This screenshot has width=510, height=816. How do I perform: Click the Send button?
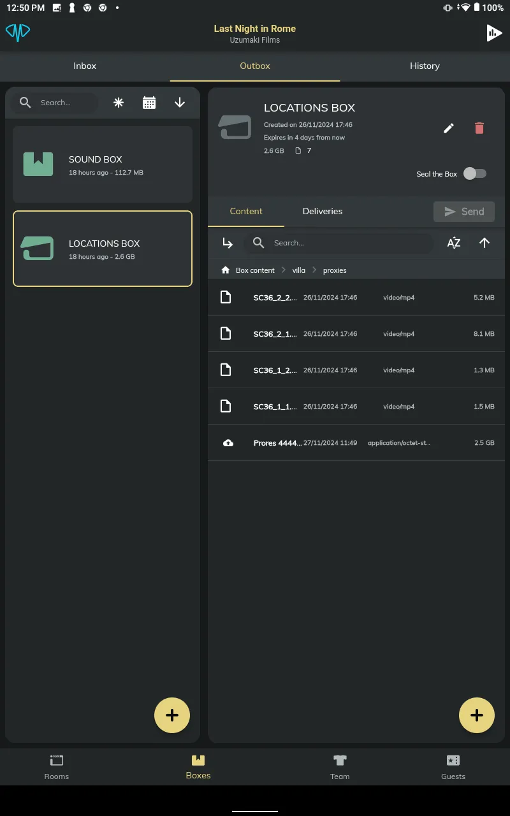click(x=464, y=212)
